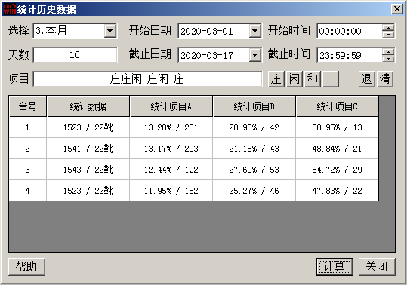Screen dimensions: 407x285
Task: Click the 退 backspace button
Action: (x=367, y=79)
